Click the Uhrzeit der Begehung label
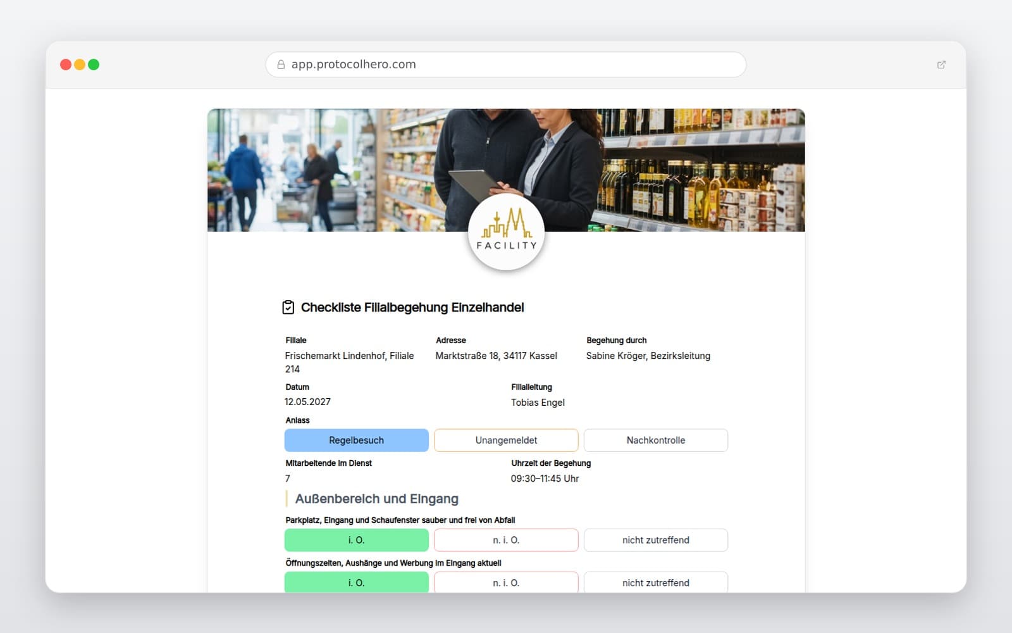1012x633 pixels. point(551,463)
